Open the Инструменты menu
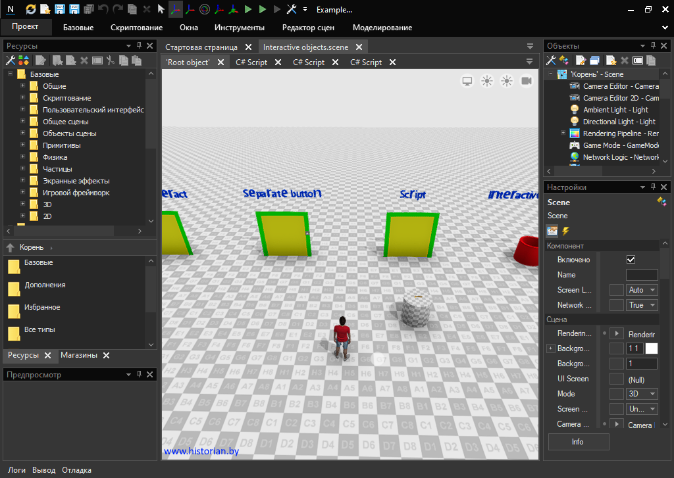 pos(239,28)
